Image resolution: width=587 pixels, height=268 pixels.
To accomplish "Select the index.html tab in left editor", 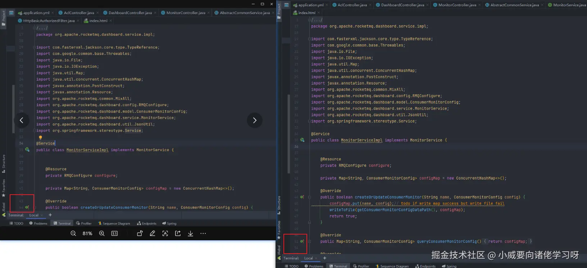I will tap(98, 21).
